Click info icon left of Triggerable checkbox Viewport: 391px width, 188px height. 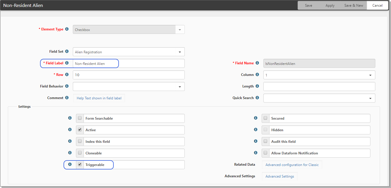[x=70, y=165]
